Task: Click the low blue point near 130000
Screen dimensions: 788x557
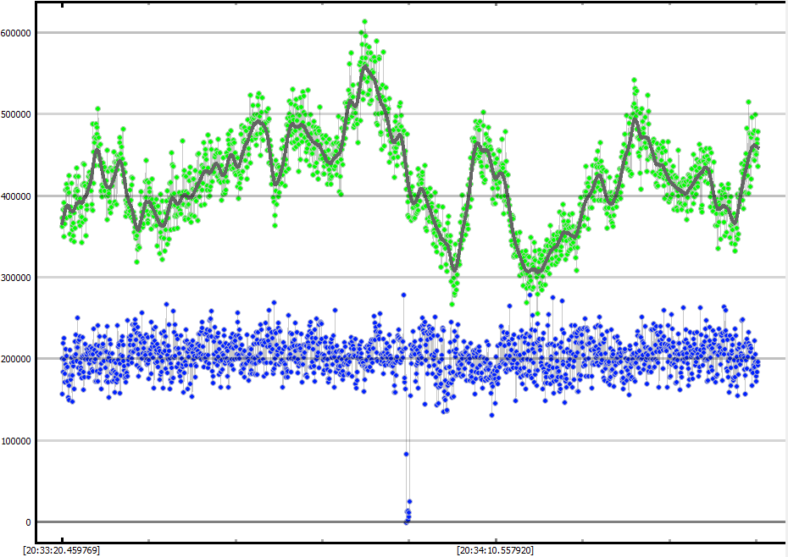Action: (x=491, y=415)
